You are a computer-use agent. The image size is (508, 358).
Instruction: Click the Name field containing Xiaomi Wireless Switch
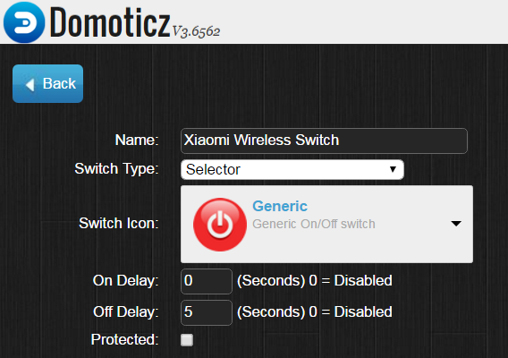324,141
